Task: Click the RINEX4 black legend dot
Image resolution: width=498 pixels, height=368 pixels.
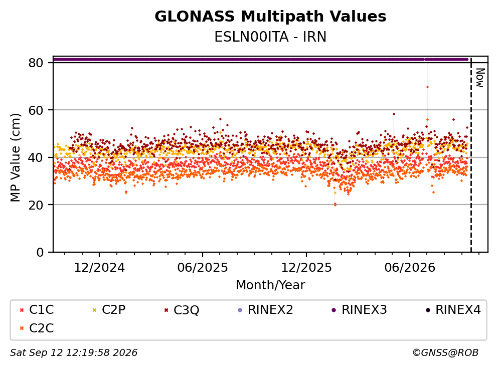Action: (428, 310)
